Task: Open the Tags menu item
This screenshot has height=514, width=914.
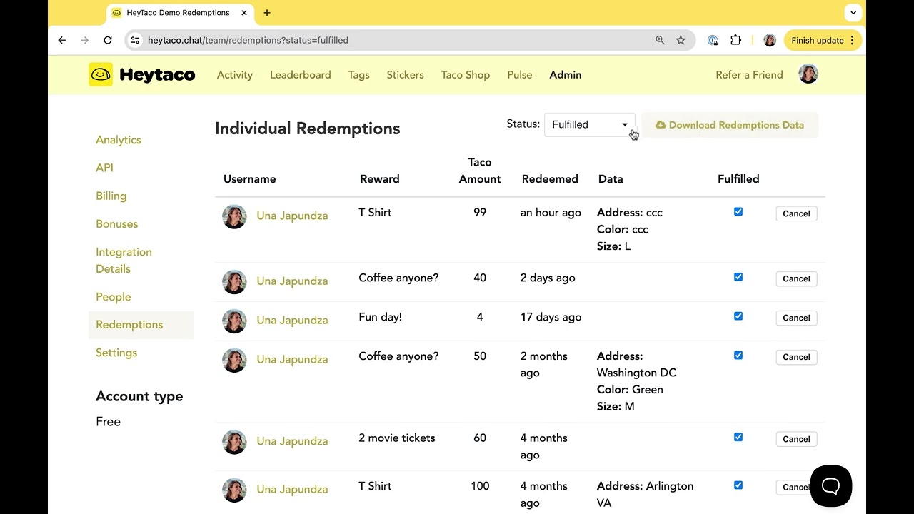Action: click(359, 75)
